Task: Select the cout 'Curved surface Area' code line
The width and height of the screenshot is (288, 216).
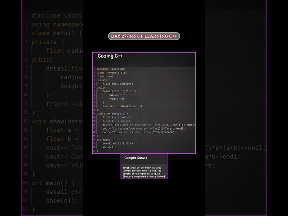Action: [x=144, y=129]
